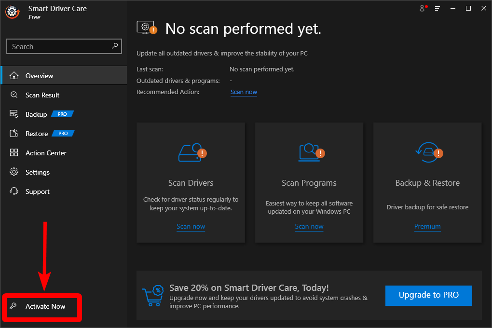Click the monitor status icon beside headline
This screenshot has width=492, height=328.
147,27
